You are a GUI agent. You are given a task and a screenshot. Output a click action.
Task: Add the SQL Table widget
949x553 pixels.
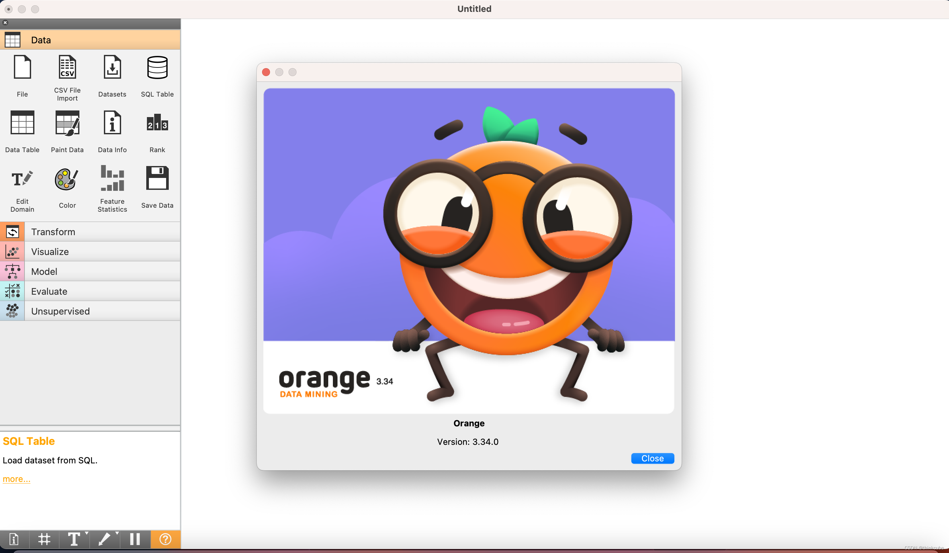158,76
